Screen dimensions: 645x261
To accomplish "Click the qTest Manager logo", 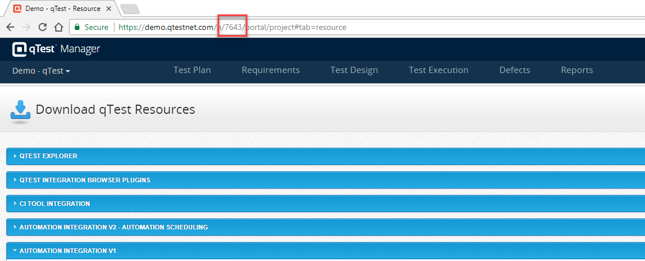I will point(56,49).
